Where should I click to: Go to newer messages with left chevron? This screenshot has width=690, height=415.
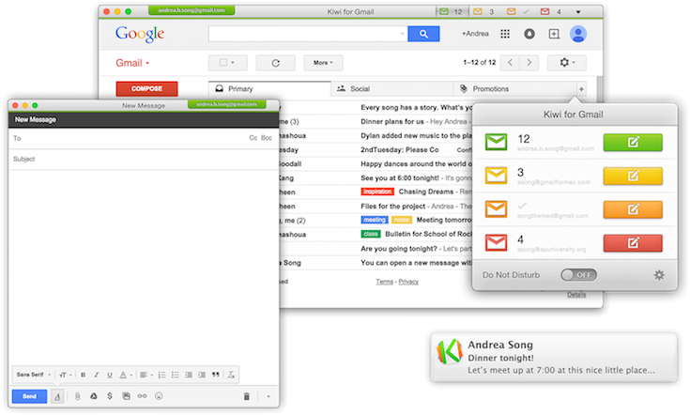tap(511, 63)
